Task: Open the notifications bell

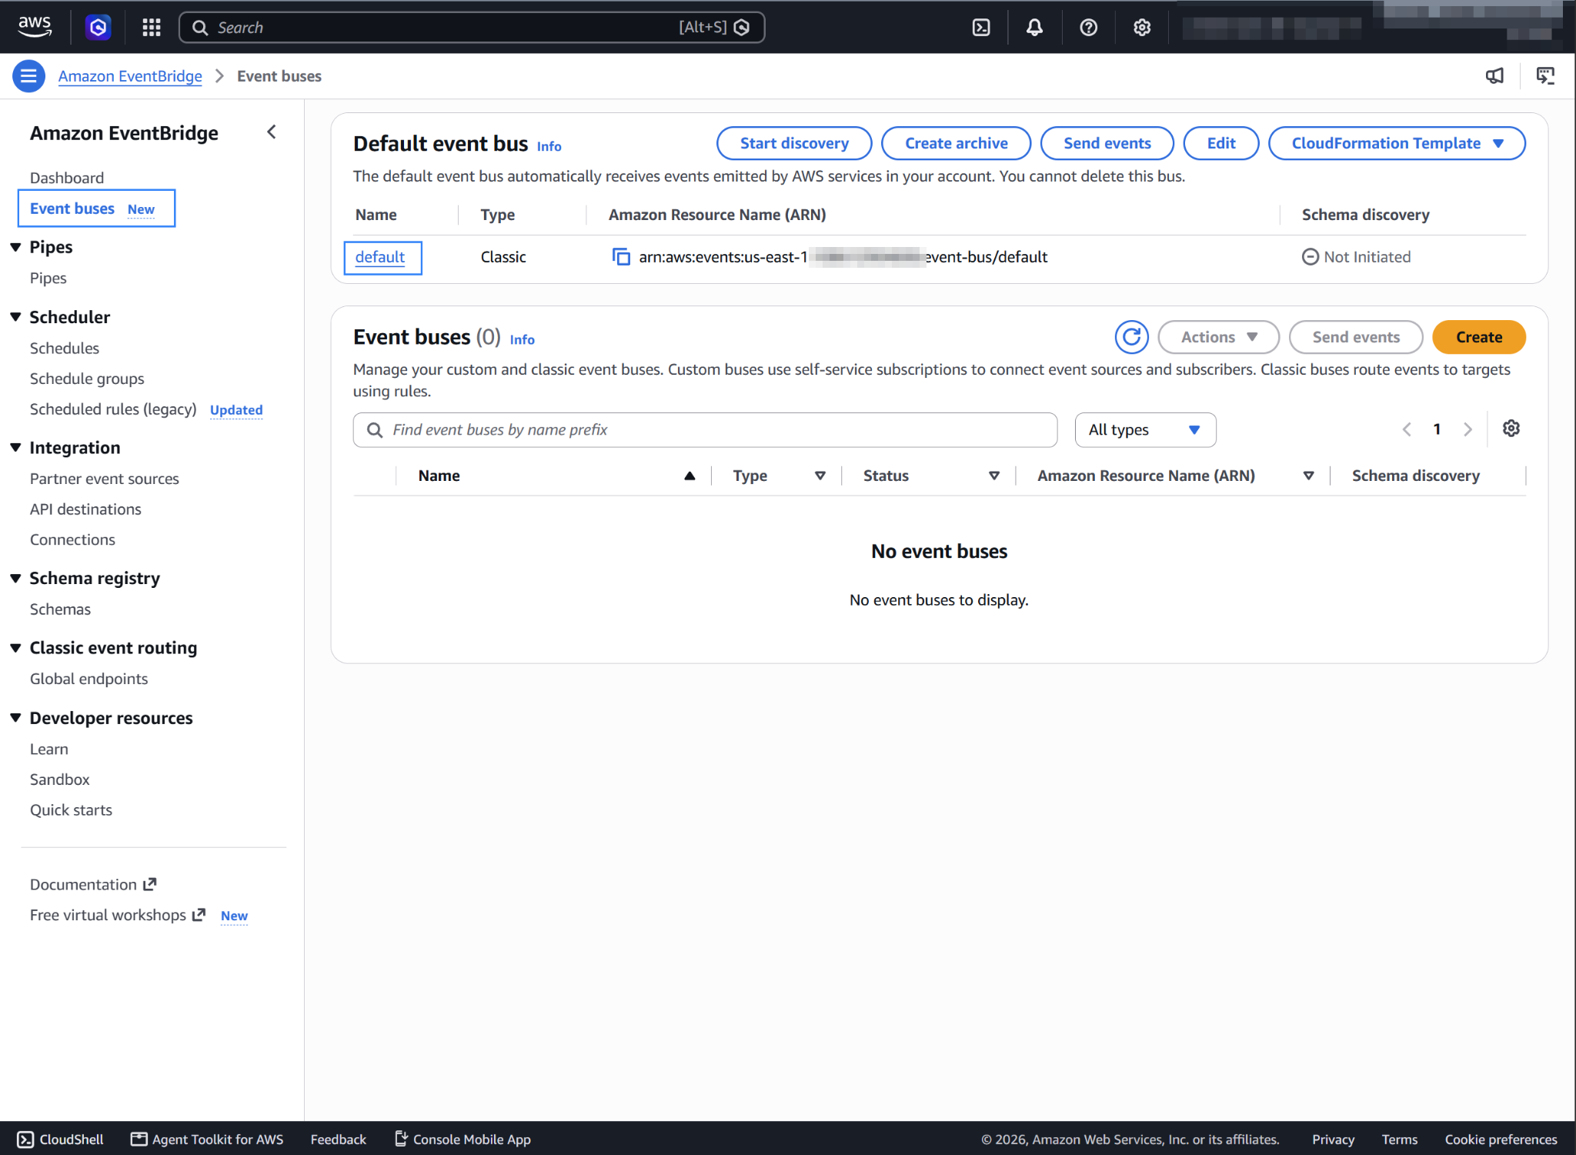Action: (x=1035, y=28)
